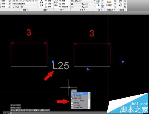Click the scroll-down arrow of the suggestion list
The image size is (149, 114).
point(89,108)
